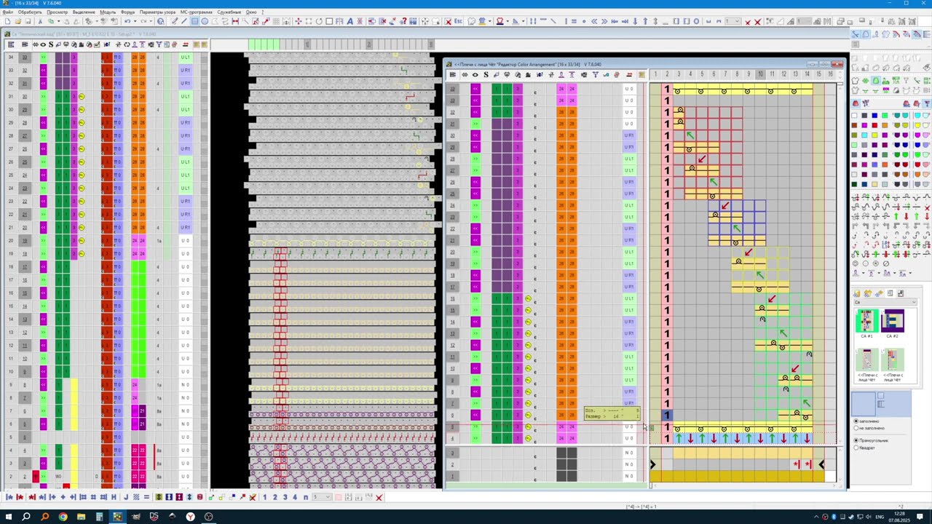This screenshot has width=932, height=524.
Task: Click page number 1 in bottom toolbar
Action: coord(265,497)
